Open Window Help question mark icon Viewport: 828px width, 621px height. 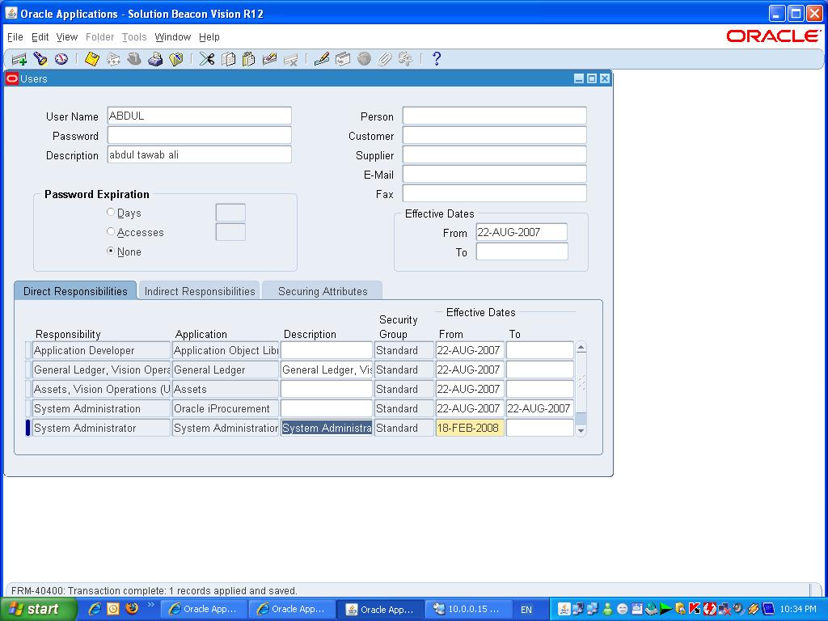pyautogui.click(x=437, y=59)
